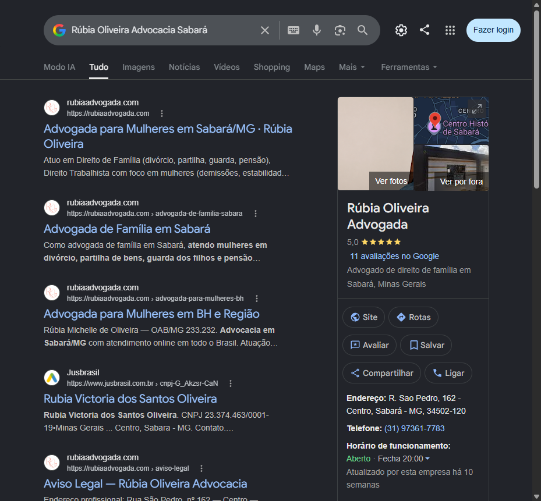This screenshot has height=501, width=541.
Task: Click the favicon of the aviso-legal result
Action: pyautogui.click(x=52, y=463)
